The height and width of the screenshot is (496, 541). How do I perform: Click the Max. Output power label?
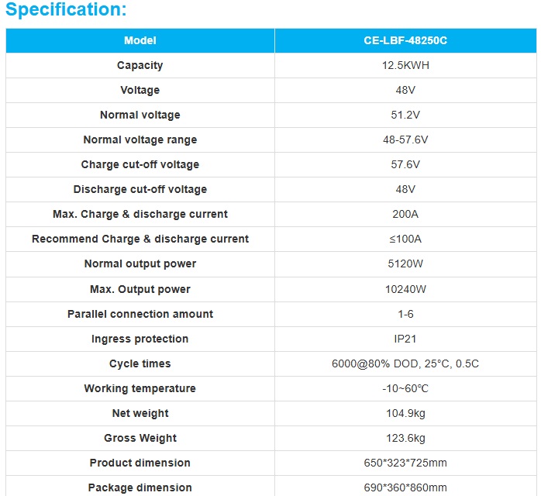pos(140,289)
